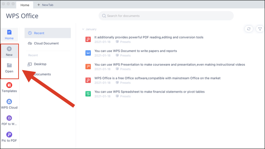The height and width of the screenshot is (149, 265).
Task: Open 'You can use WPS Spreadsheet' file
Action: click(149, 92)
